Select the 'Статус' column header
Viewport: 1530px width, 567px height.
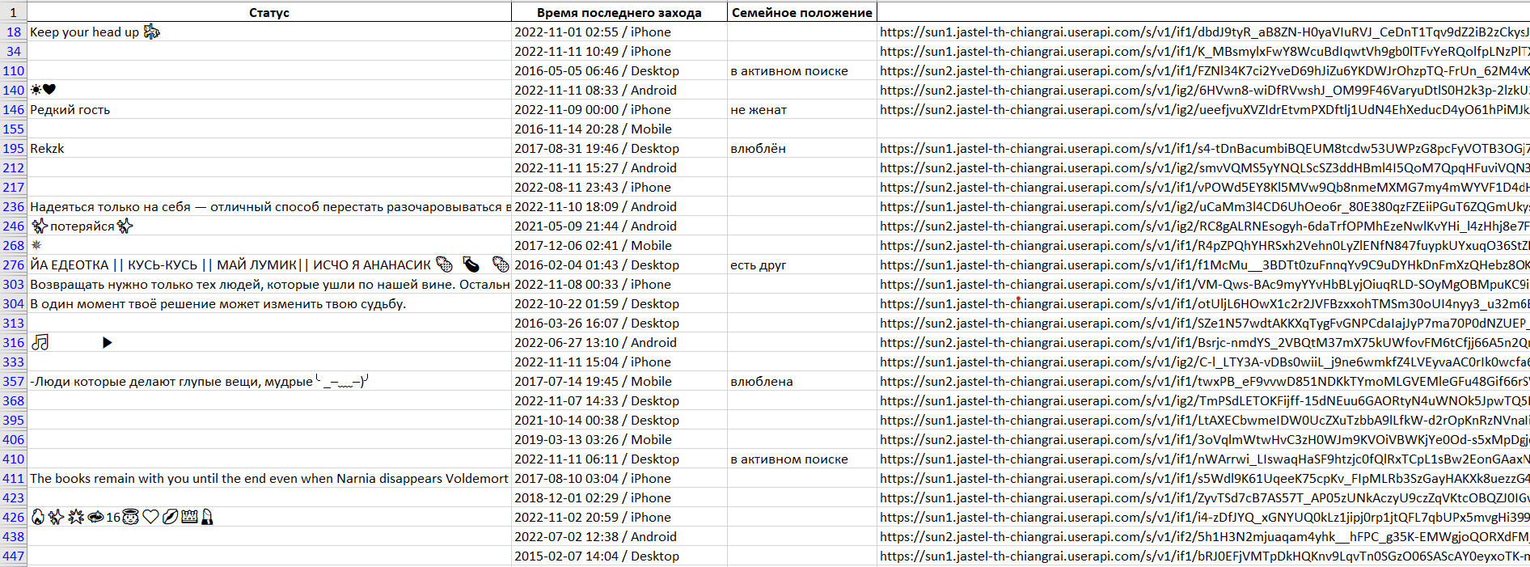pos(268,12)
